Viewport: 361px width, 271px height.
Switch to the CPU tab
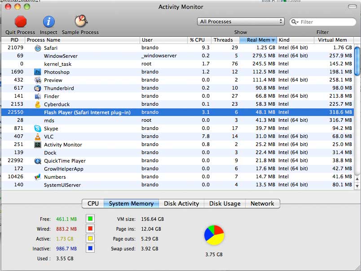click(x=93, y=204)
